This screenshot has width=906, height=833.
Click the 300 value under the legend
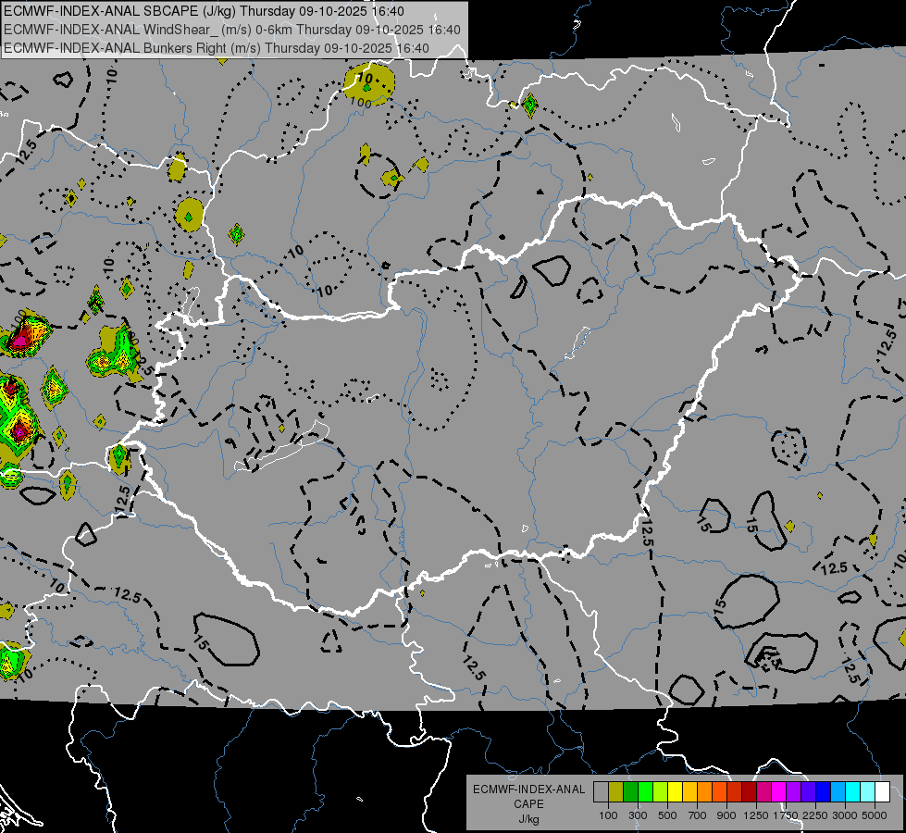[638, 815]
